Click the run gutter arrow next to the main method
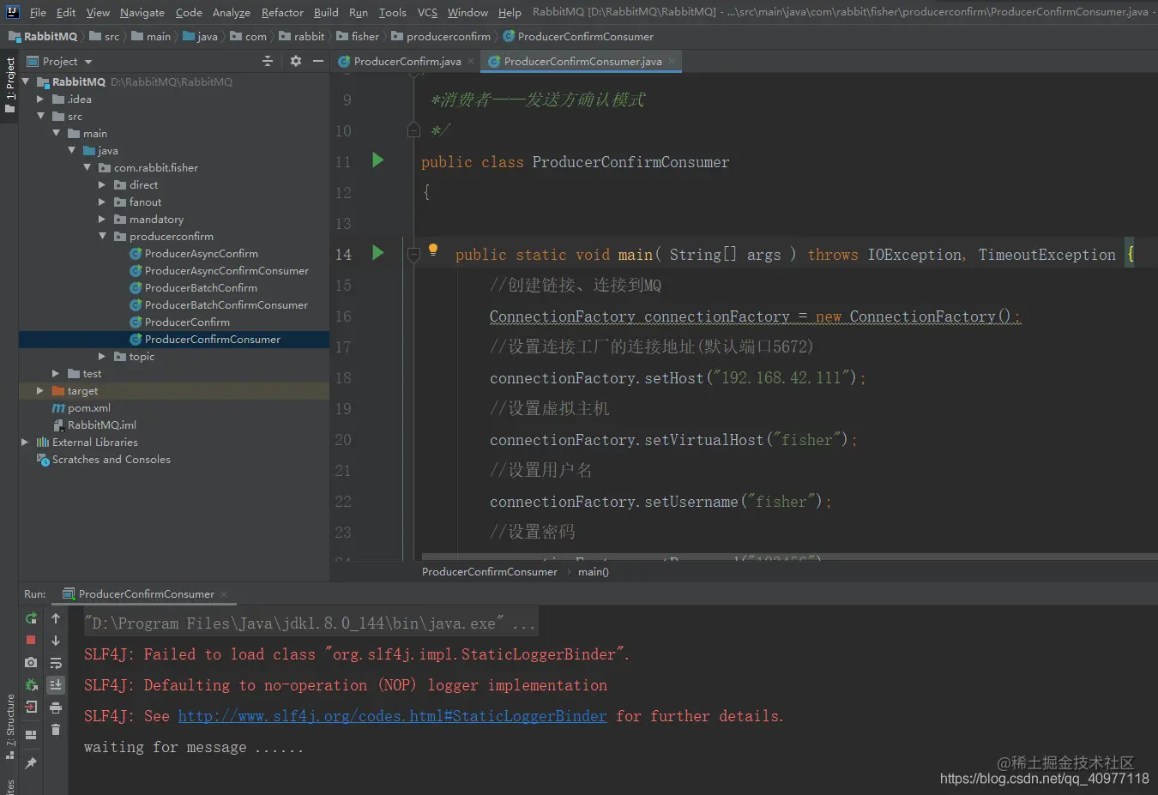Screen dimensions: 1158x795 [x=377, y=253]
